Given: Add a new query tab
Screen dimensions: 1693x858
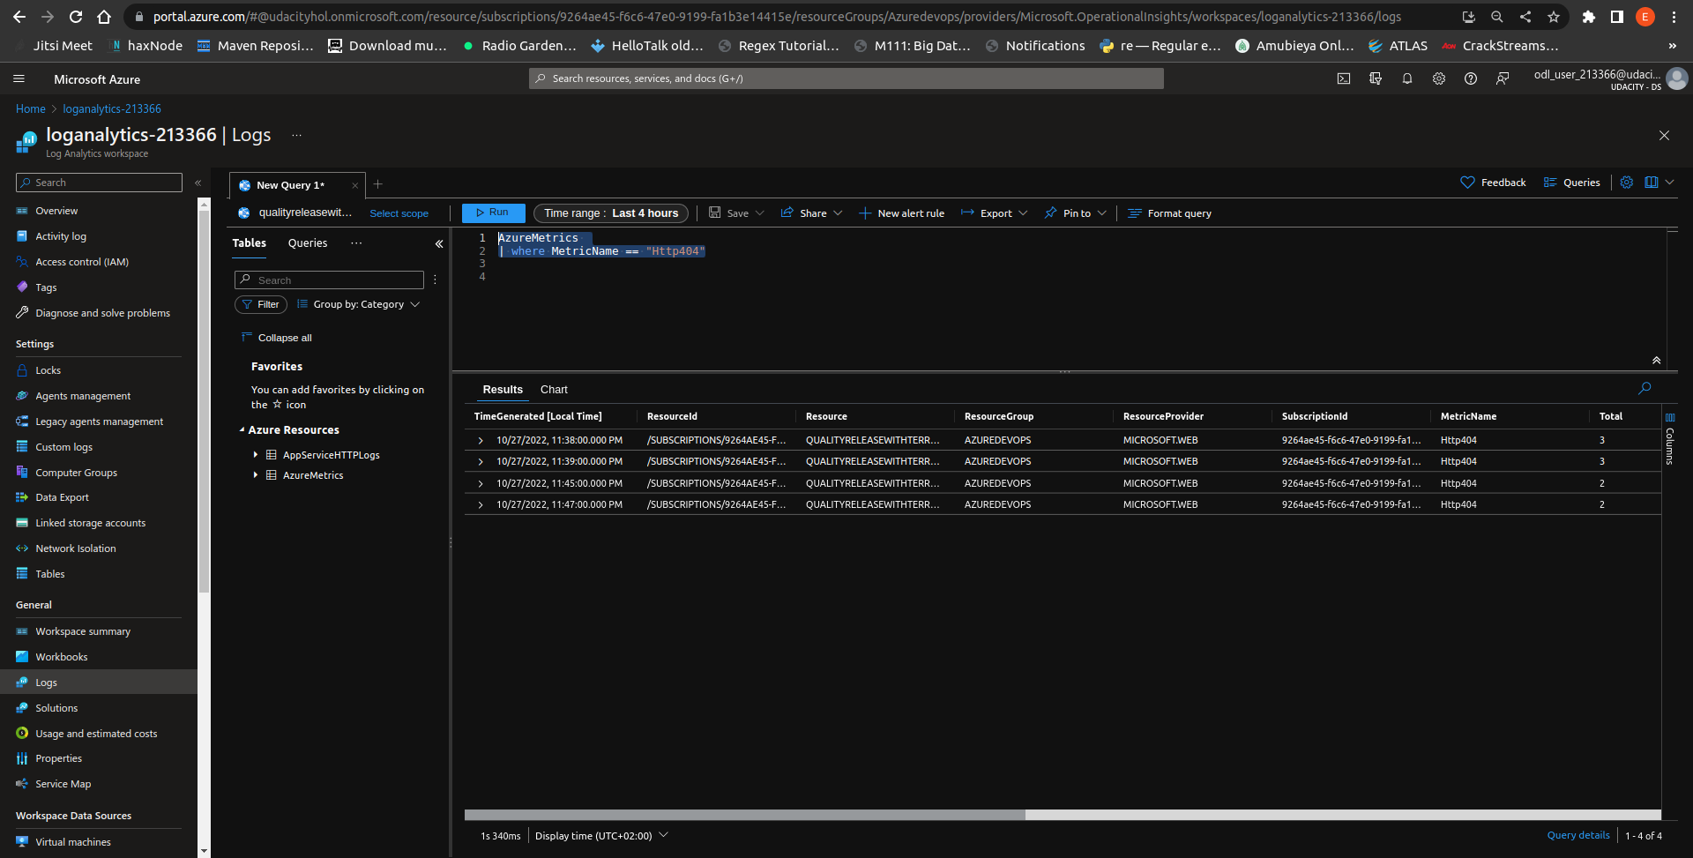Looking at the screenshot, I should [x=378, y=184].
